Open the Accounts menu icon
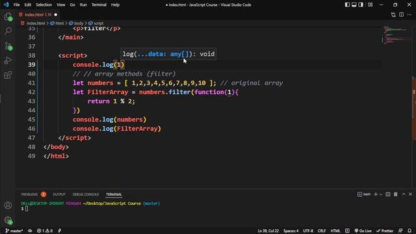This screenshot has height=234, width=416. [8, 205]
